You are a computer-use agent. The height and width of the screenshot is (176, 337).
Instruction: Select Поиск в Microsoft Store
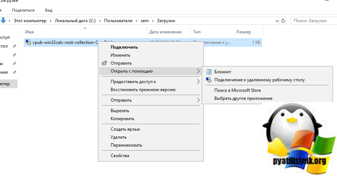click(x=237, y=90)
